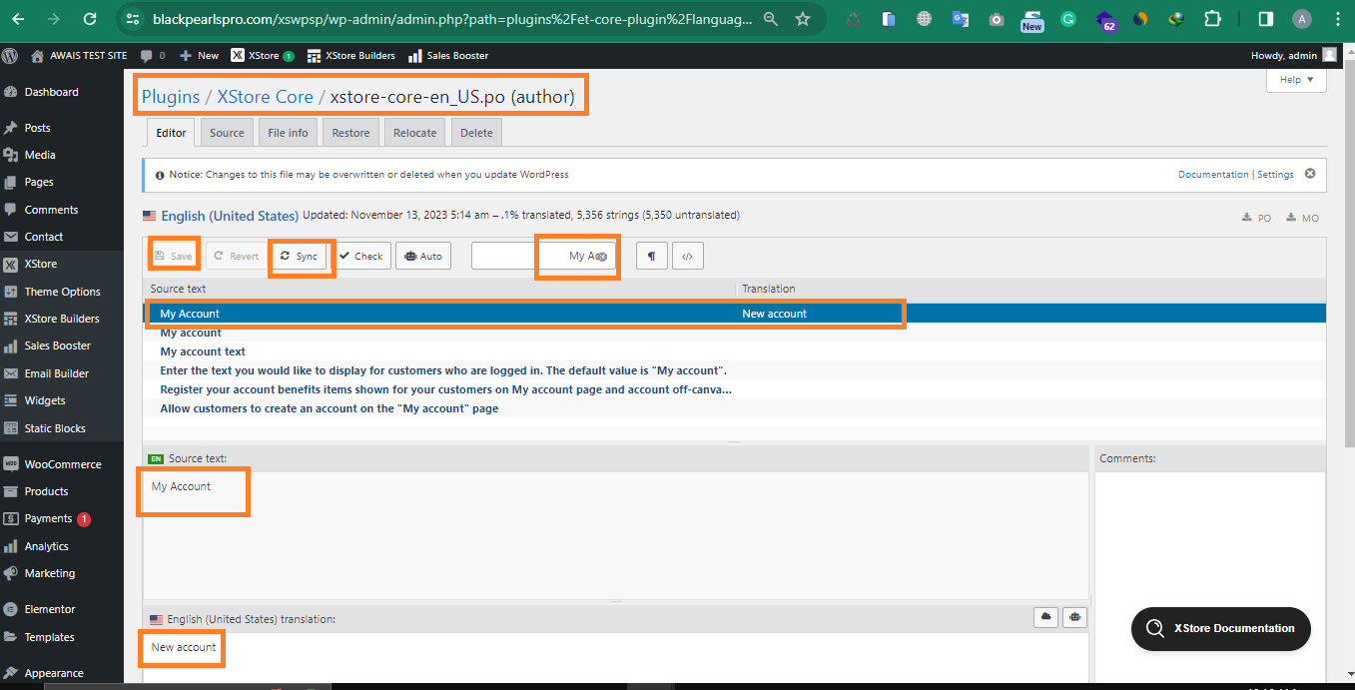Dismiss the notice with close icon
This screenshot has height=690, width=1355.
(1310, 174)
